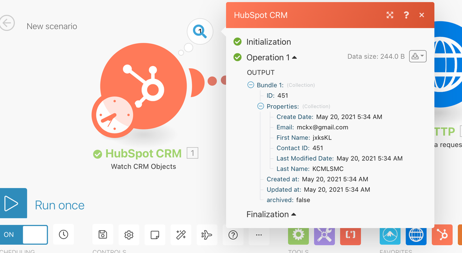
Task: Click the Created at row
Action: click(x=317, y=179)
